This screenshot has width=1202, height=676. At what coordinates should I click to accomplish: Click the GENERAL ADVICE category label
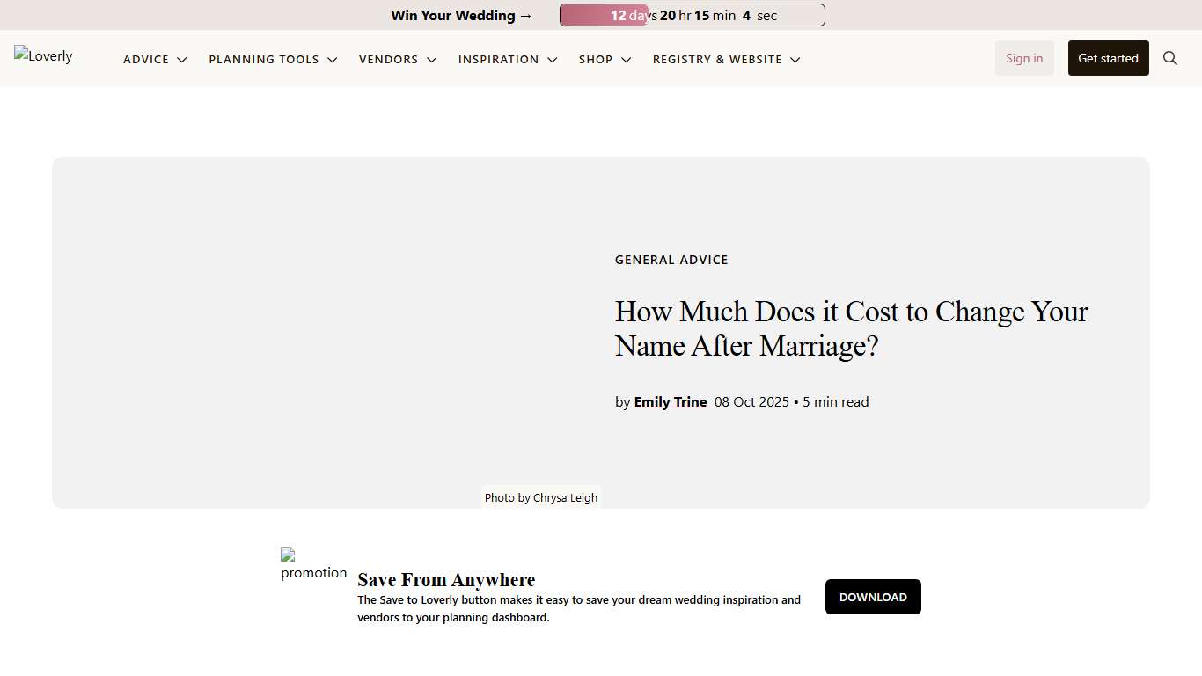click(671, 260)
